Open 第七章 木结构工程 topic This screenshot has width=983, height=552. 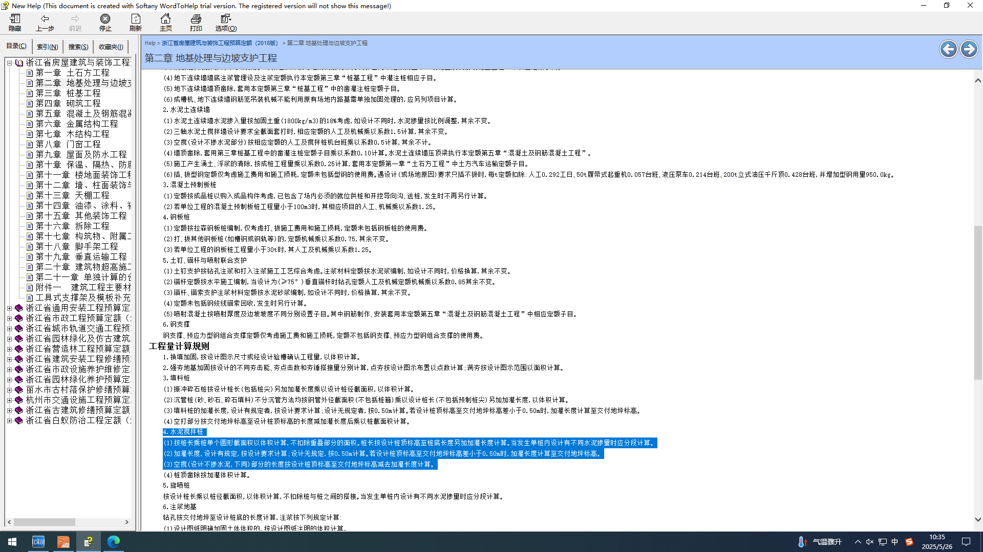pos(72,134)
